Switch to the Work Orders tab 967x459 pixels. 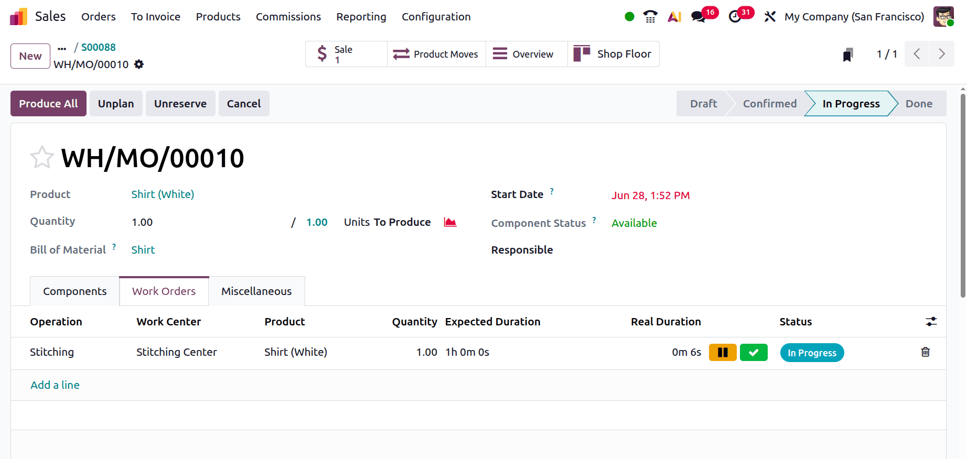[164, 291]
